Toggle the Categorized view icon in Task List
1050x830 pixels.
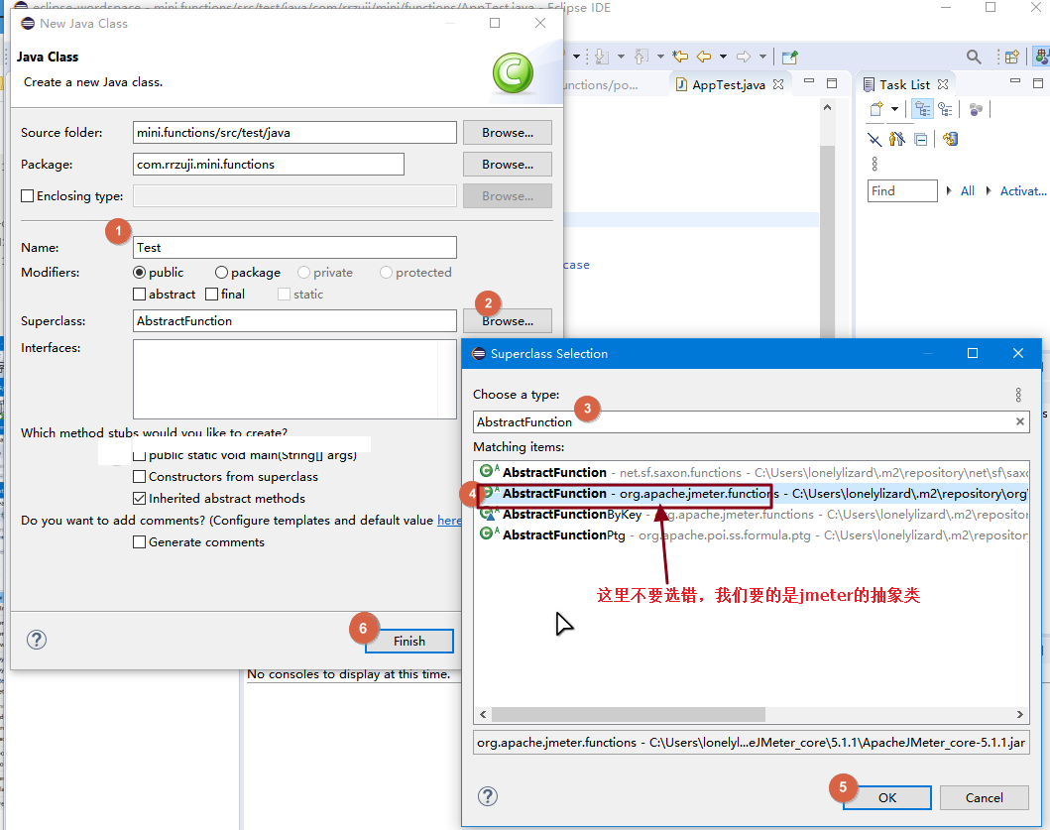922,109
